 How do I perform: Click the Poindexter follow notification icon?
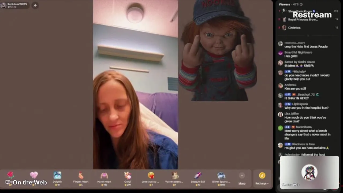280,155
